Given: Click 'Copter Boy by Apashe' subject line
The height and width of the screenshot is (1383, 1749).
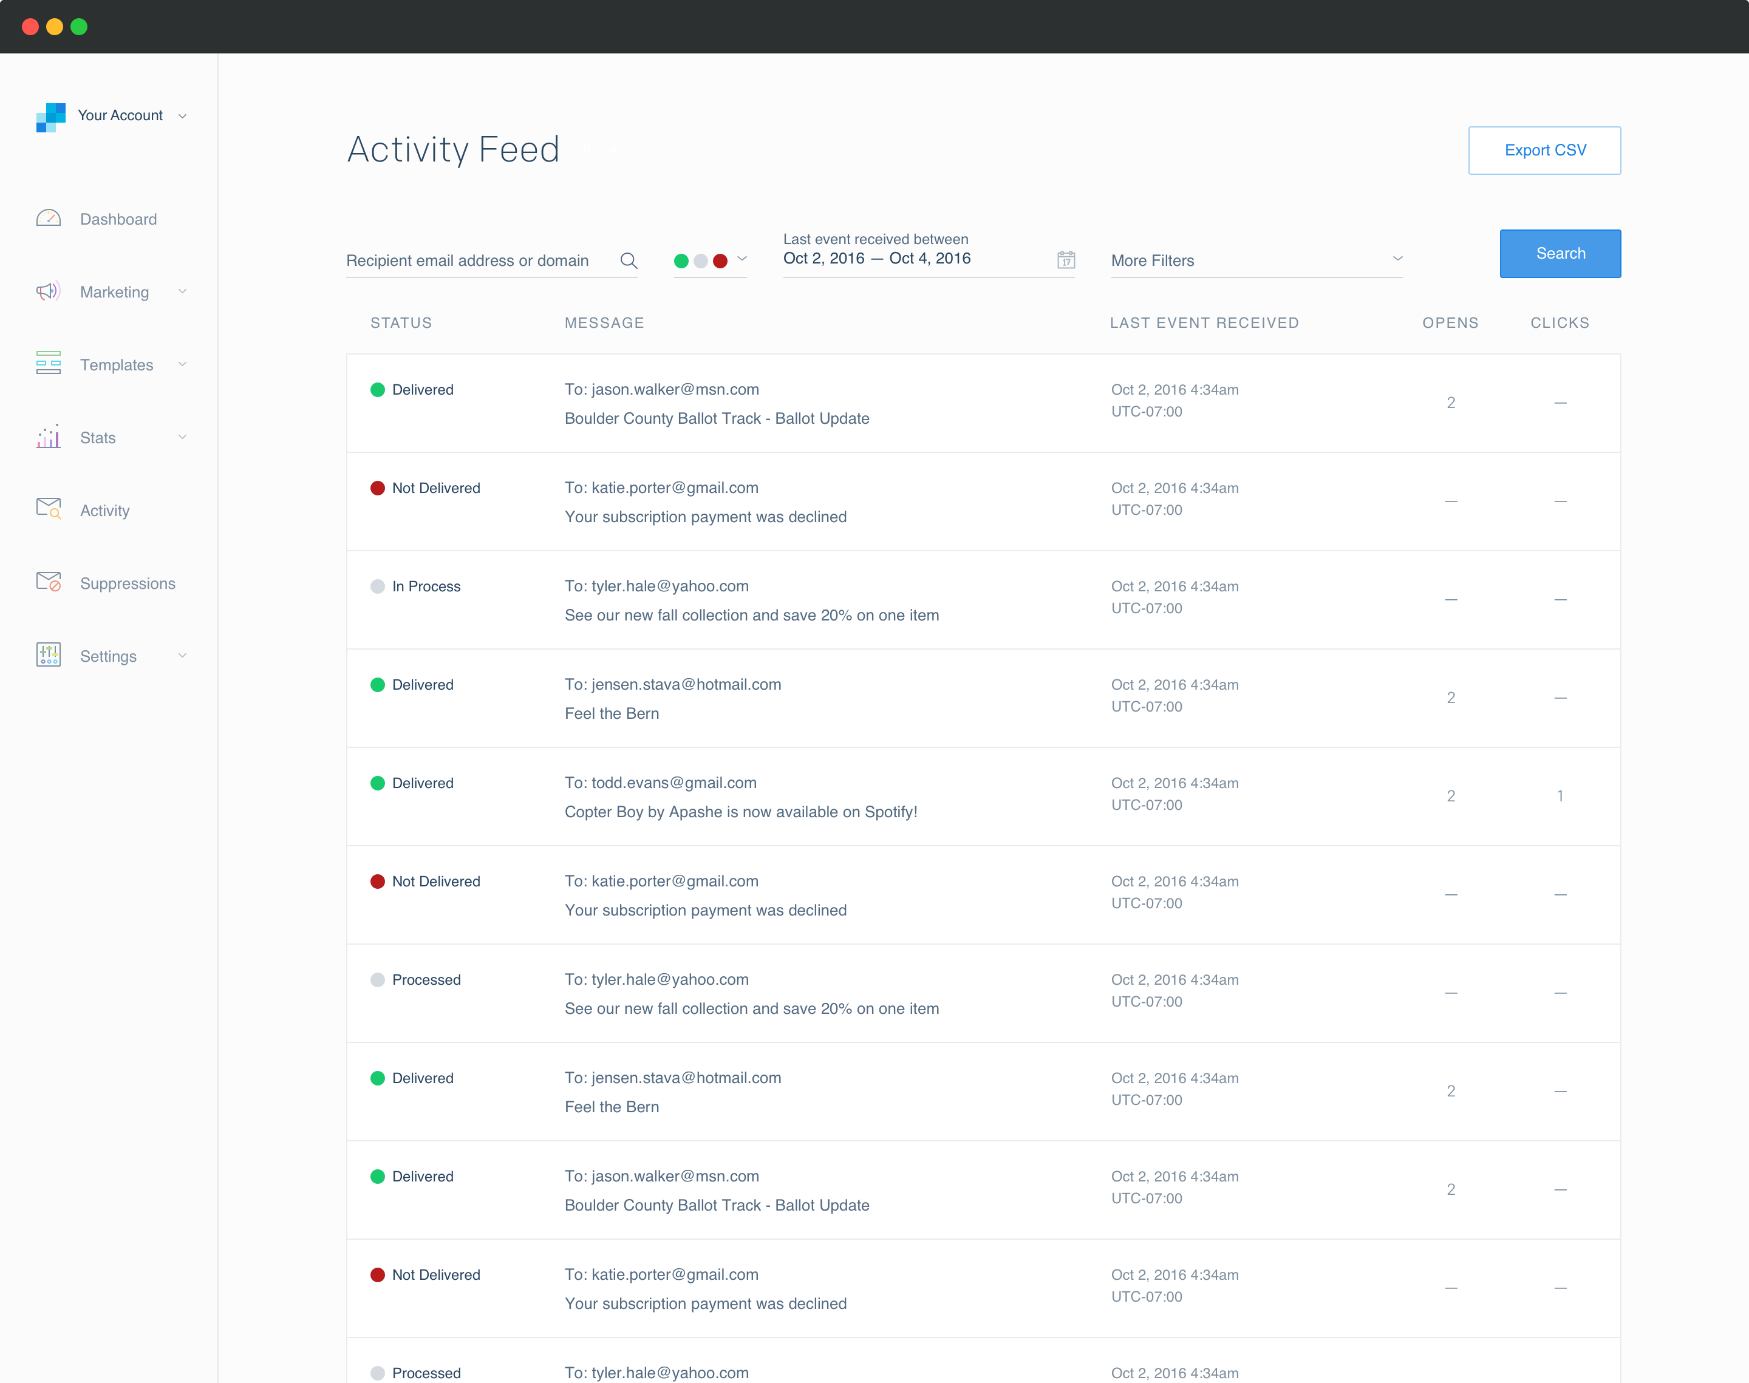Looking at the screenshot, I should [741, 812].
